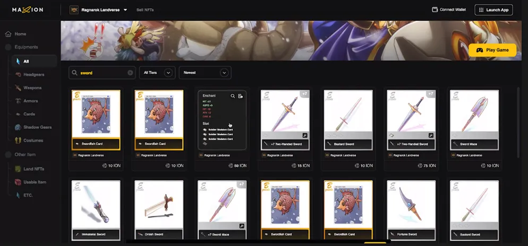
Task: Clear the sword search with the X icon
Action: [130, 73]
